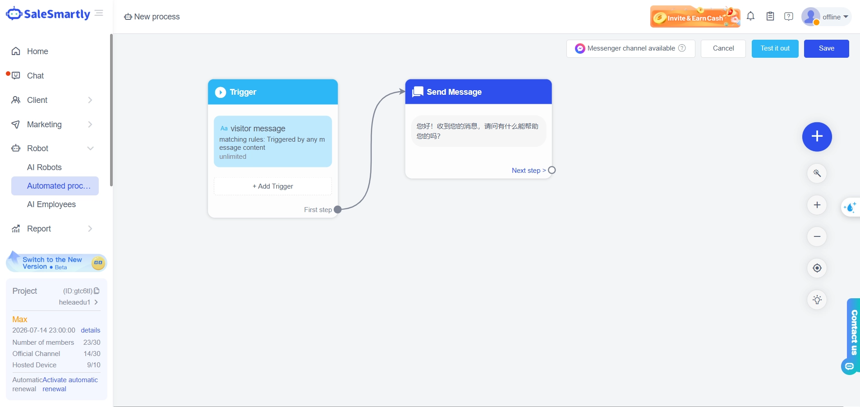Click Next step link
The height and width of the screenshot is (407, 860).
tap(529, 171)
